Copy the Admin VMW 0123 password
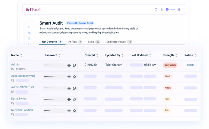Image resolution: width=209 pixels, height=129 pixels. (x=74, y=88)
